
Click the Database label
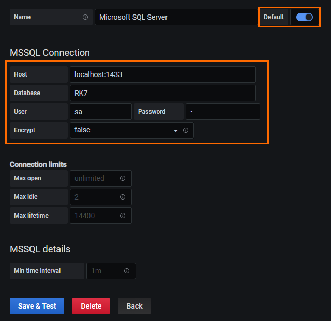(x=27, y=93)
